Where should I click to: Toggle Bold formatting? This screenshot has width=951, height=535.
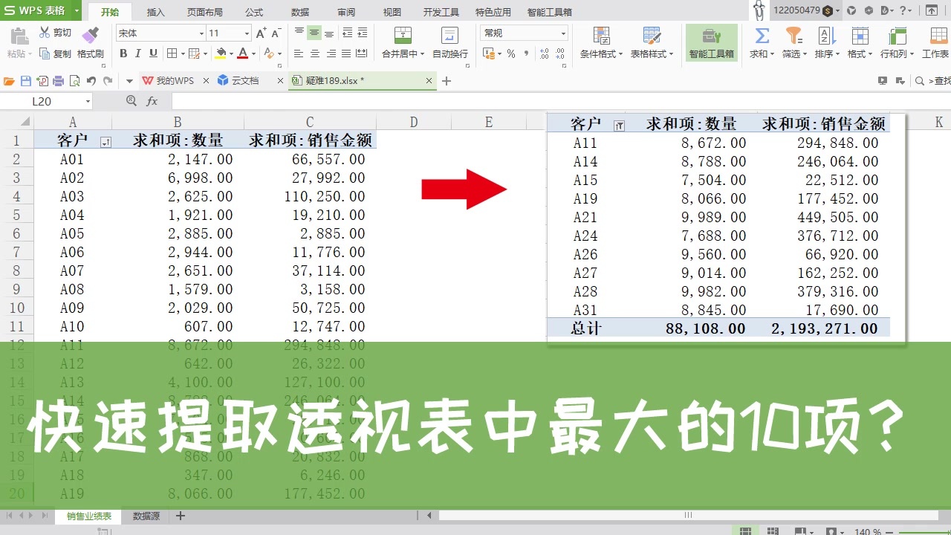click(x=123, y=53)
